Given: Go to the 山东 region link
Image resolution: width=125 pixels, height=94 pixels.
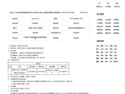Looking at the screenshot, I should tap(115, 49).
